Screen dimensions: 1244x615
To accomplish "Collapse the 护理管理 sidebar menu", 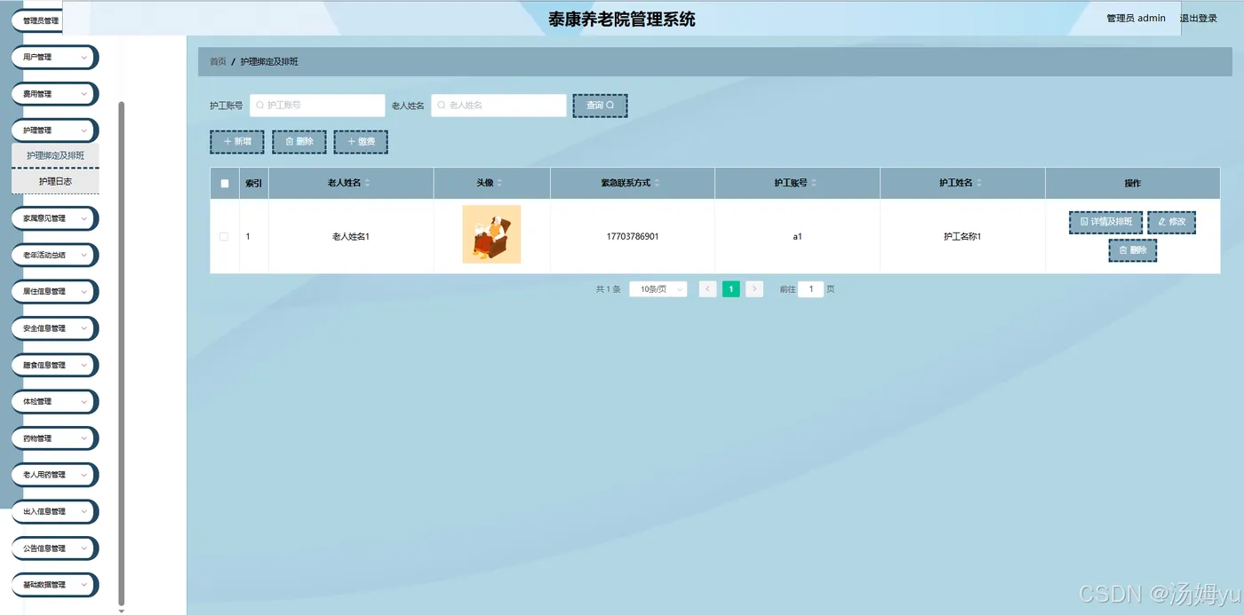I will tap(55, 130).
